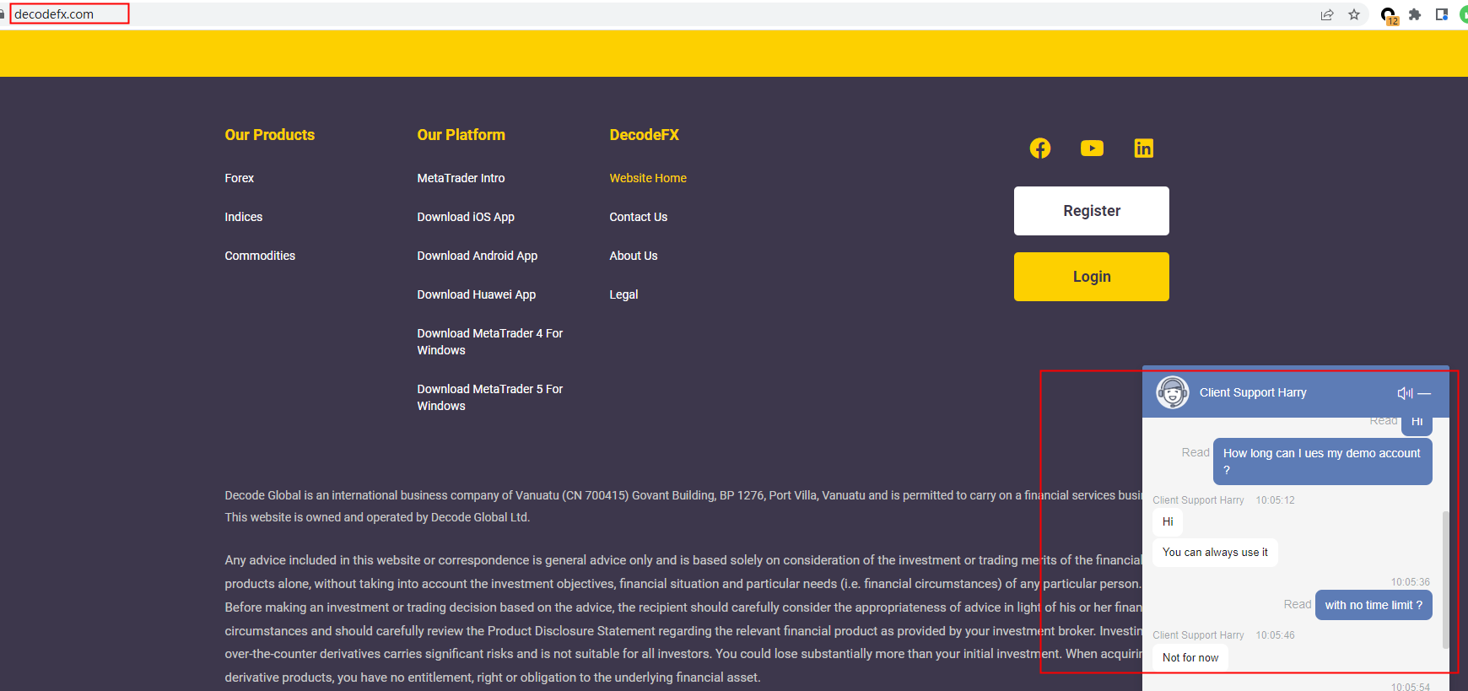Click the decodefx.com address bar

pos(69,14)
